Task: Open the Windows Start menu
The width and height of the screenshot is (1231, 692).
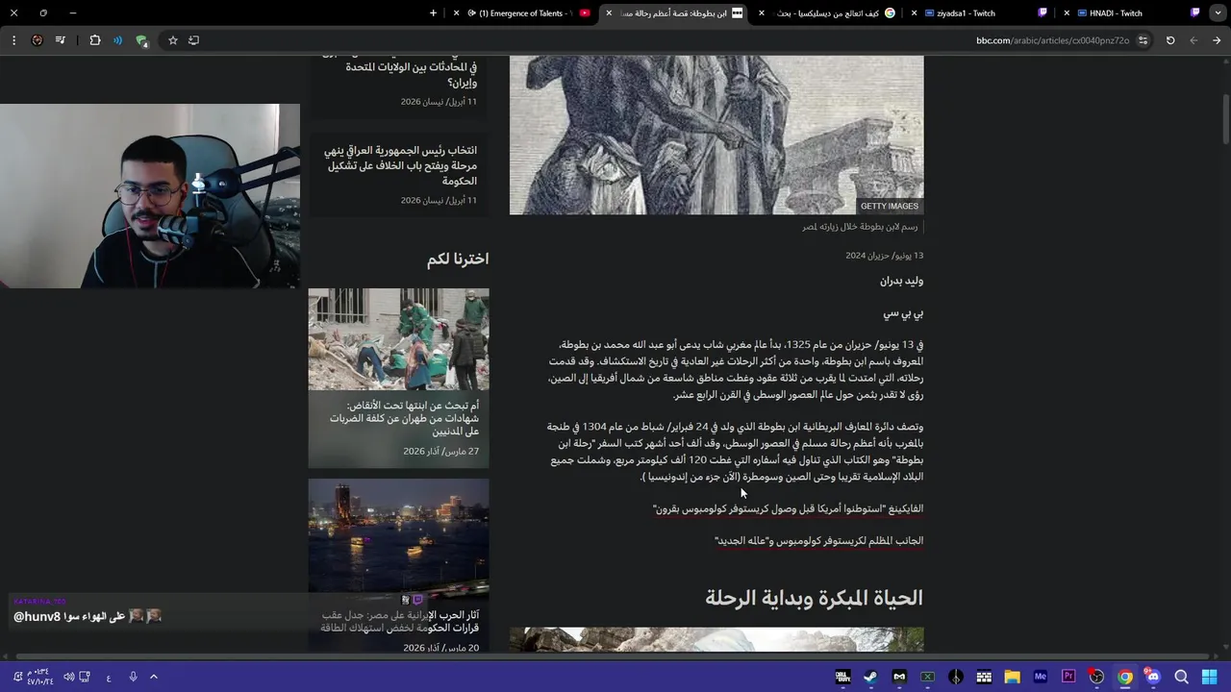Action: point(1209,677)
